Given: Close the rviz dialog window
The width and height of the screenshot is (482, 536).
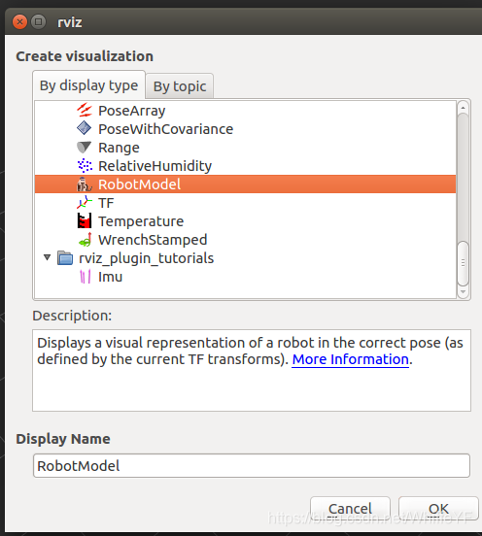Looking at the screenshot, I should [19, 22].
